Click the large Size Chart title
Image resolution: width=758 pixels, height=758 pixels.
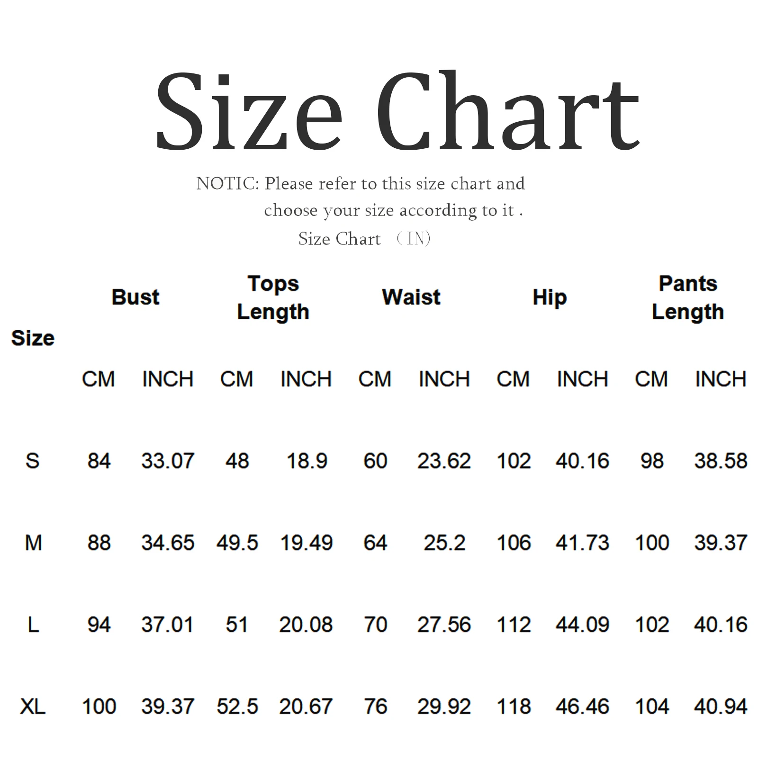[x=397, y=112]
